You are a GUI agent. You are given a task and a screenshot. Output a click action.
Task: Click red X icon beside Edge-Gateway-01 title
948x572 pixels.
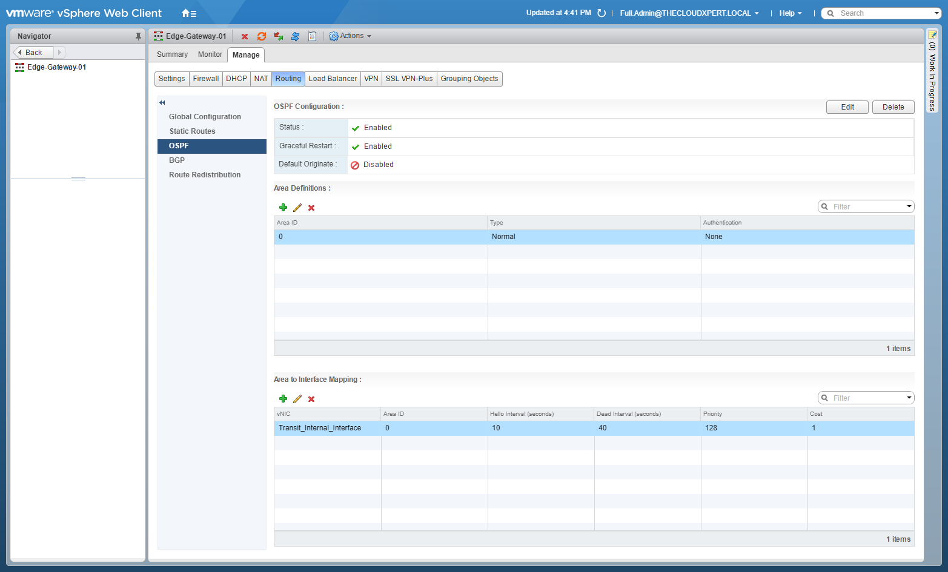tap(245, 37)
